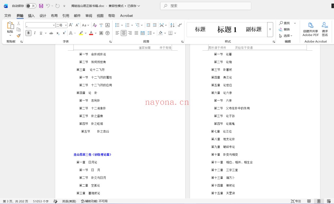Toggle Italic formatting
Screen dimensions: 334x204
coord(35,33)
